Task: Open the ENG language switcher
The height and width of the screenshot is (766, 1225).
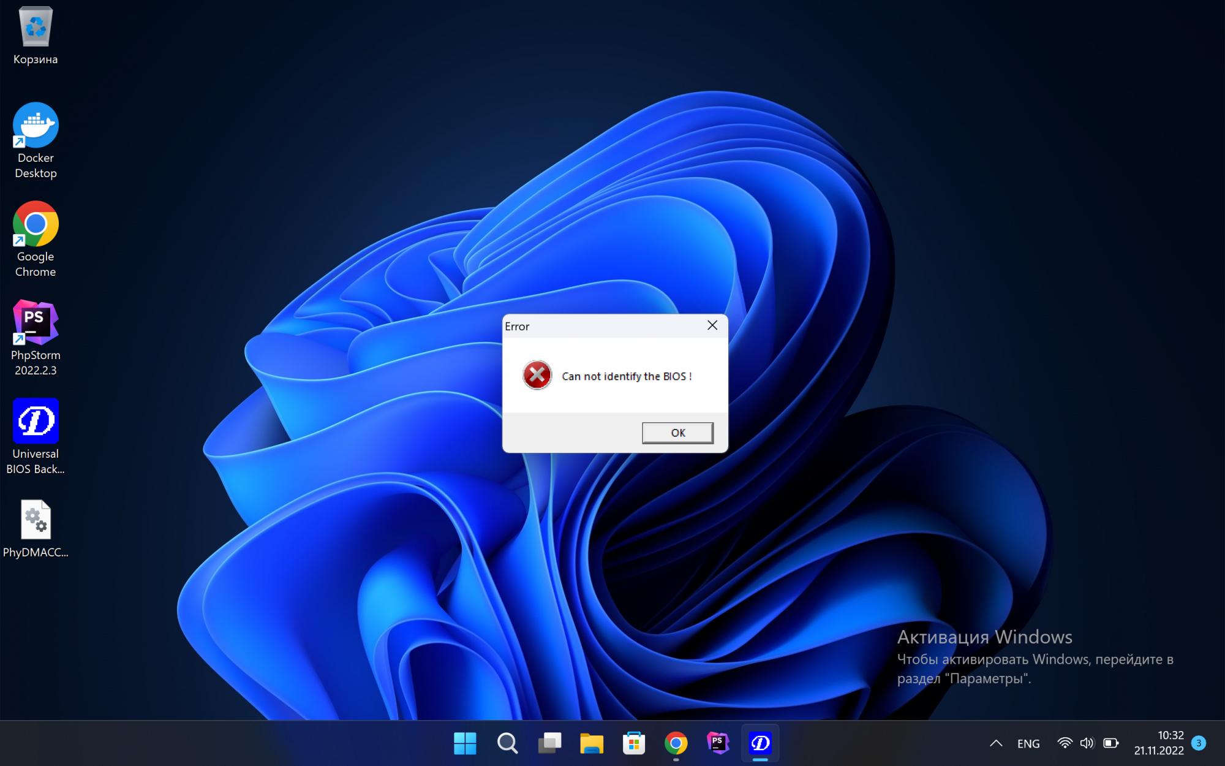Action: (1028, 743)
